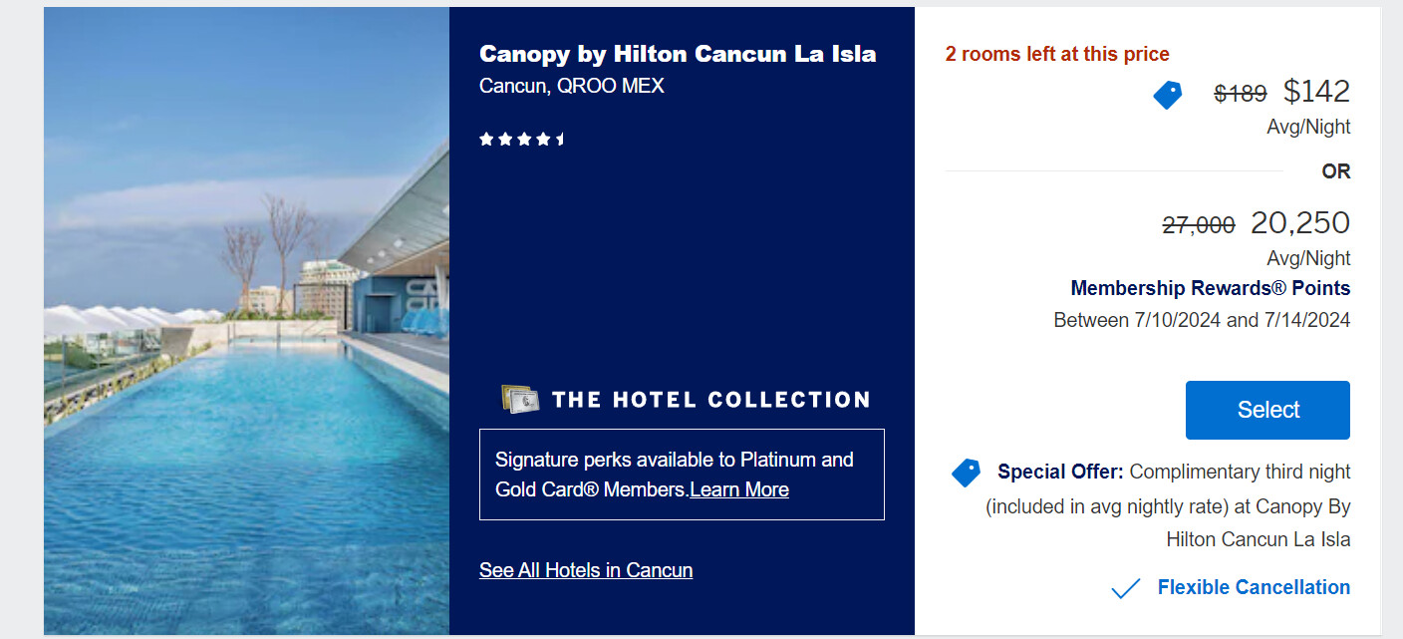Click the Special Offer bold label text

pyautogui.click(x=1060, y=472)
